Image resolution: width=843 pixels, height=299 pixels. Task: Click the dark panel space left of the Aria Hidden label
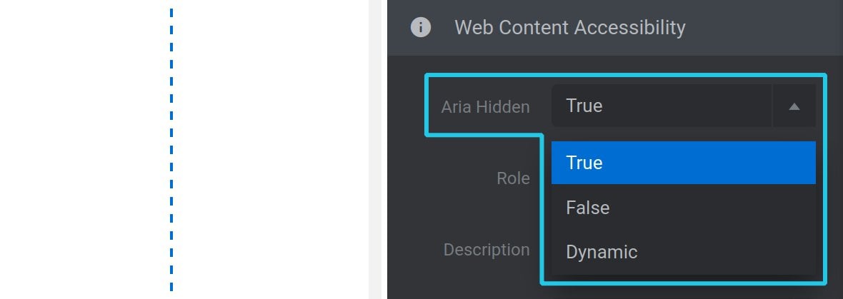(x=406, y=107)
